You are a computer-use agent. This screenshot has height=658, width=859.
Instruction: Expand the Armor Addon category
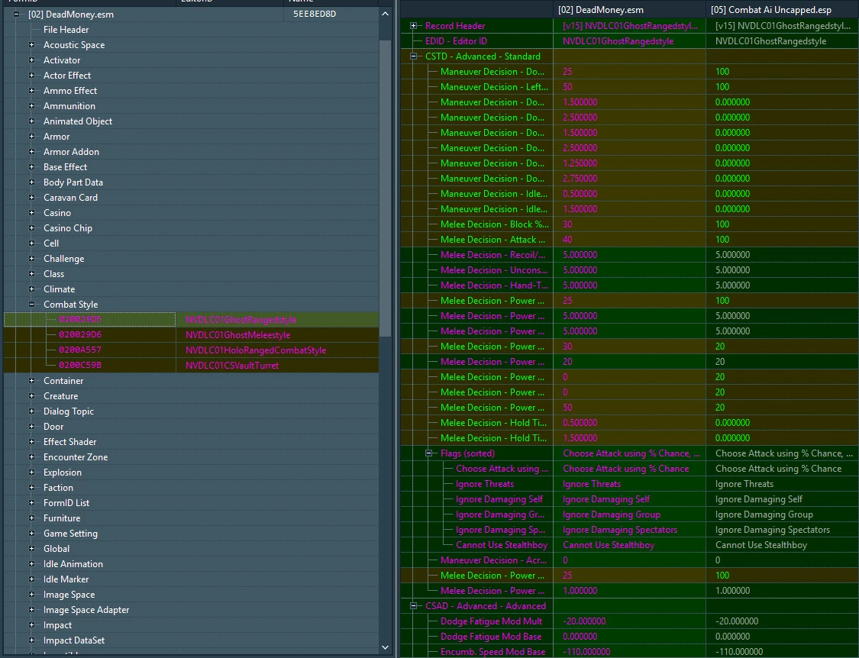click(x=32, y=152)
